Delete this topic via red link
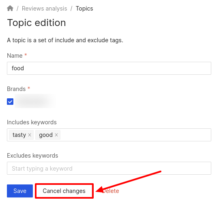 110,191
